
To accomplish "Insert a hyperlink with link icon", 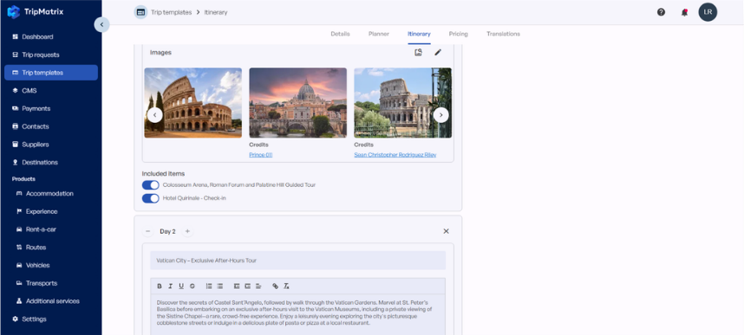I will pos(275,287).
